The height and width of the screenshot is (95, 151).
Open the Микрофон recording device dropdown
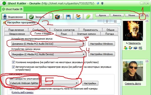pos(48,54)
